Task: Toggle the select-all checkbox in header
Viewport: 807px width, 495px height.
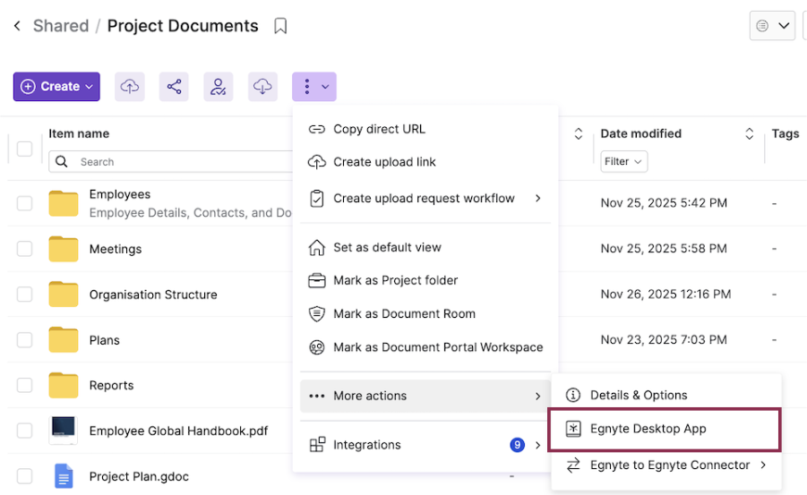Action: click(x=24, y=149)
